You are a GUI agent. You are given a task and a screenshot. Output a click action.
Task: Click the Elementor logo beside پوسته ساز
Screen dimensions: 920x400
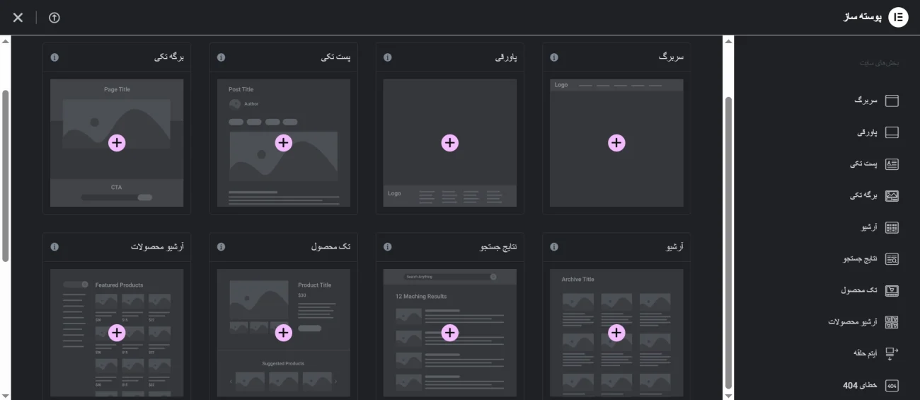(898, 18)
